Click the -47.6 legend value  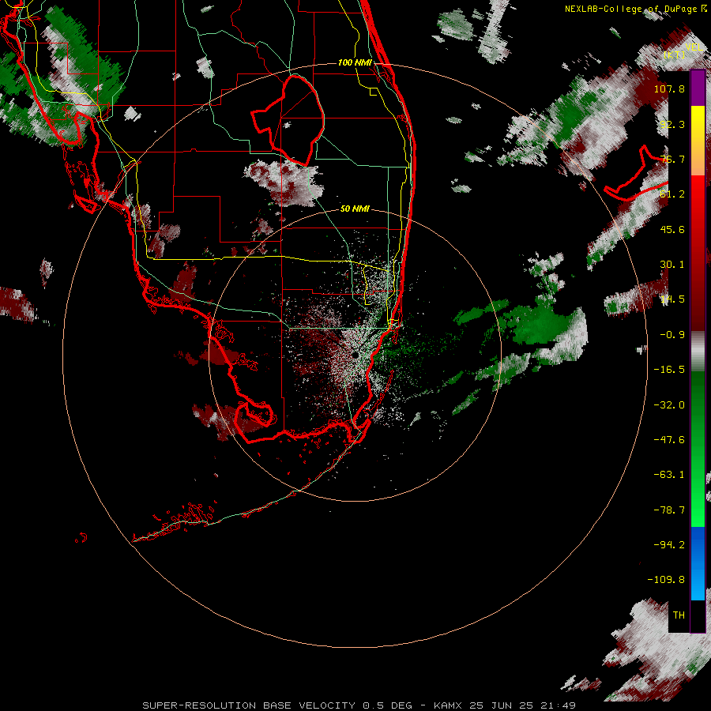[x=669, y=440]
